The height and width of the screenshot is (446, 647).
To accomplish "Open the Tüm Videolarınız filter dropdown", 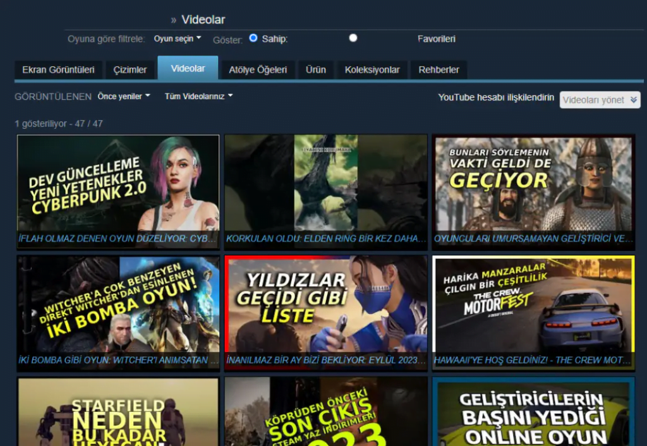I will coord(199,96).
